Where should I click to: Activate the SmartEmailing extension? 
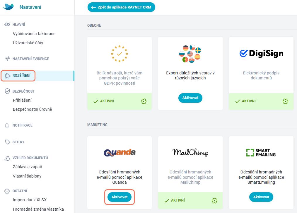pos(261,197)
